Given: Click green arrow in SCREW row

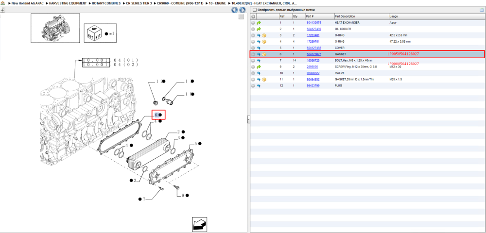Looking at the screenshot, I should pos(259,67).
